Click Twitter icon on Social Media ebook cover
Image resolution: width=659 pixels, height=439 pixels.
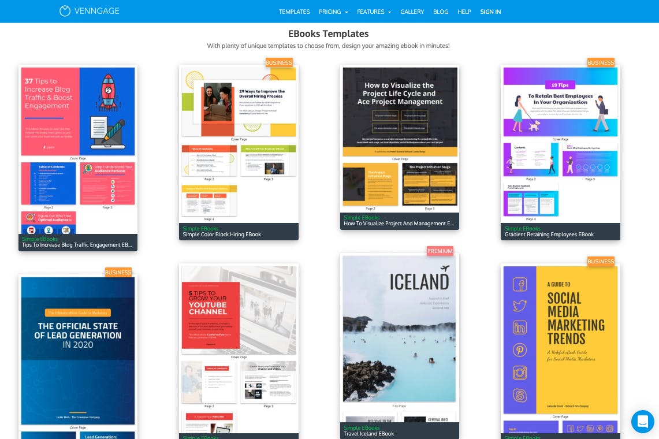click(520, 306)
